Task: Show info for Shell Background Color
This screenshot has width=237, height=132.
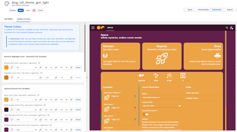Action: (x=49, y=115)
